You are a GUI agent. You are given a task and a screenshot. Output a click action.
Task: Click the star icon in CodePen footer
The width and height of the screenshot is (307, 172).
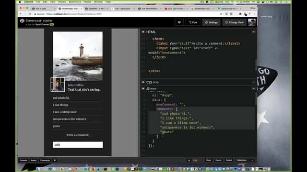189,161
